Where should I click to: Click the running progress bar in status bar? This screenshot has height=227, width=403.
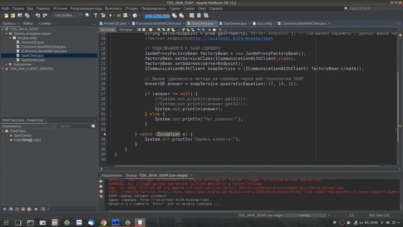point(305,215)
